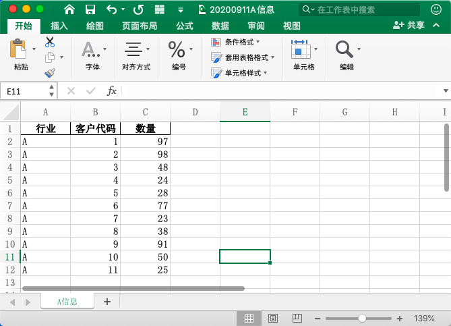The width and height of the screenshot is (451, 326).
Task: Switch to the 视图 tab
Action: pyautogui.click(x=292, y=26)
